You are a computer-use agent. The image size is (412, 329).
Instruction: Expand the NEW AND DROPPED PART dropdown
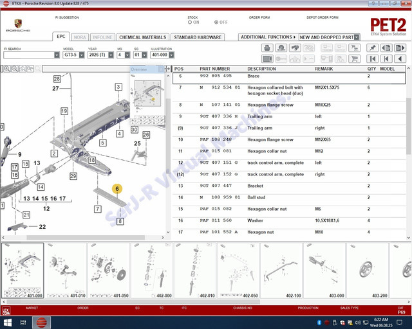(357, 37)
